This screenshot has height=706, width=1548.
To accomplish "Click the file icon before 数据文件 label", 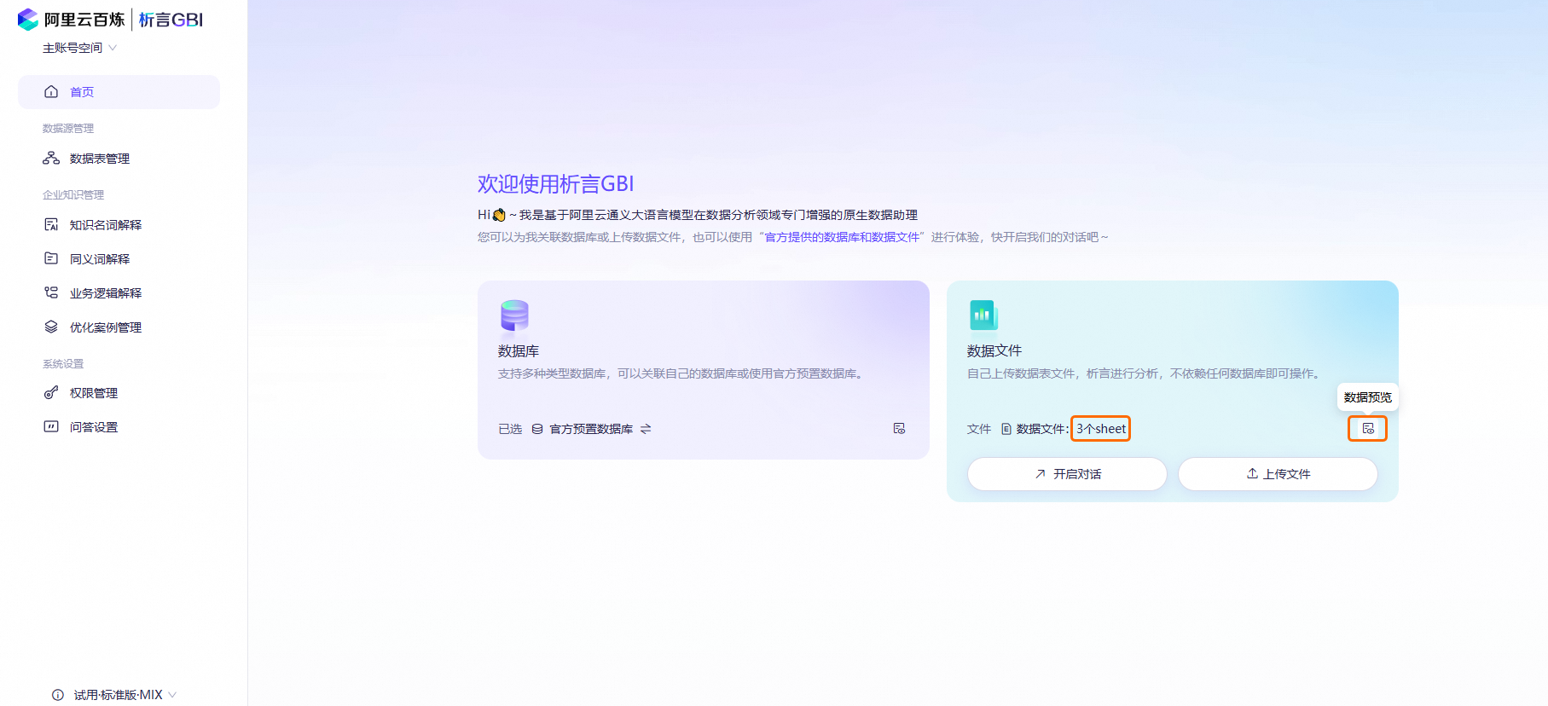I will (x=1006, y=429).
